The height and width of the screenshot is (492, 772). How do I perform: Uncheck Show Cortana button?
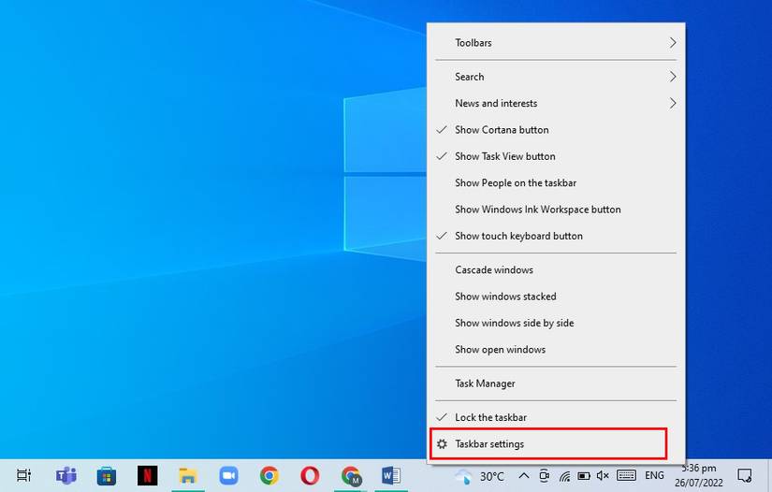click(502, 130)
